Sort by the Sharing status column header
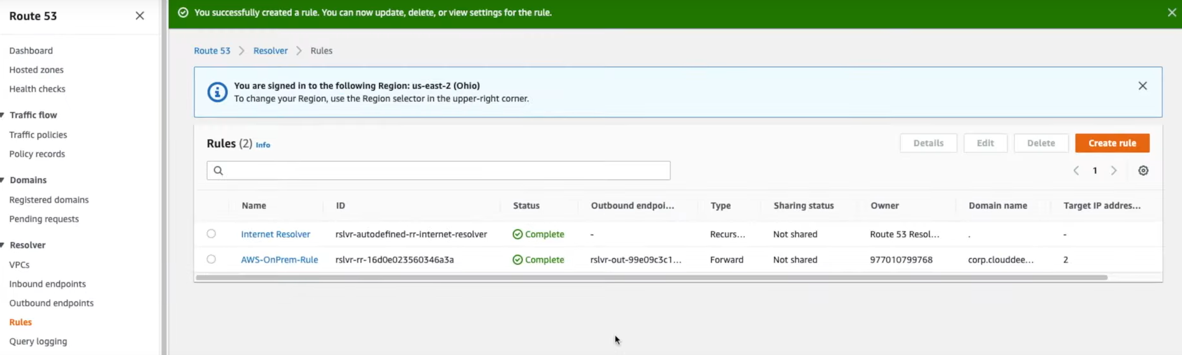This screenshot has height=355, width=1182. coord(804,205)
